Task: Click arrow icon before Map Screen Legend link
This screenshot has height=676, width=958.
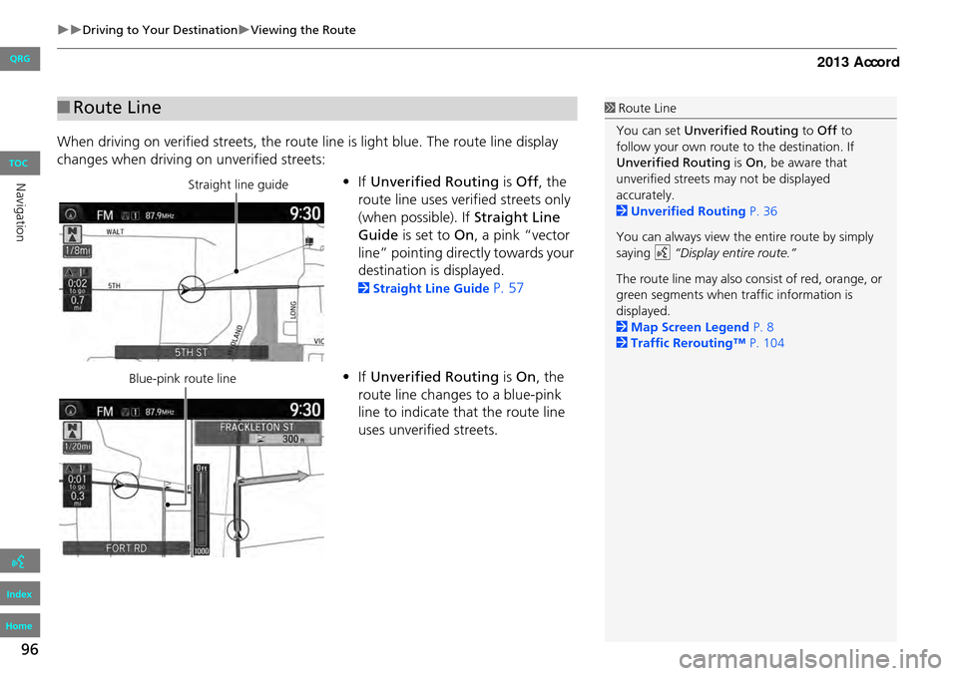Action: click(622, 327)
